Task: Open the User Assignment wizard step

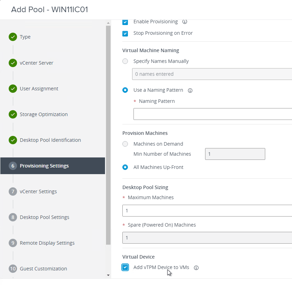Action: 39,89
